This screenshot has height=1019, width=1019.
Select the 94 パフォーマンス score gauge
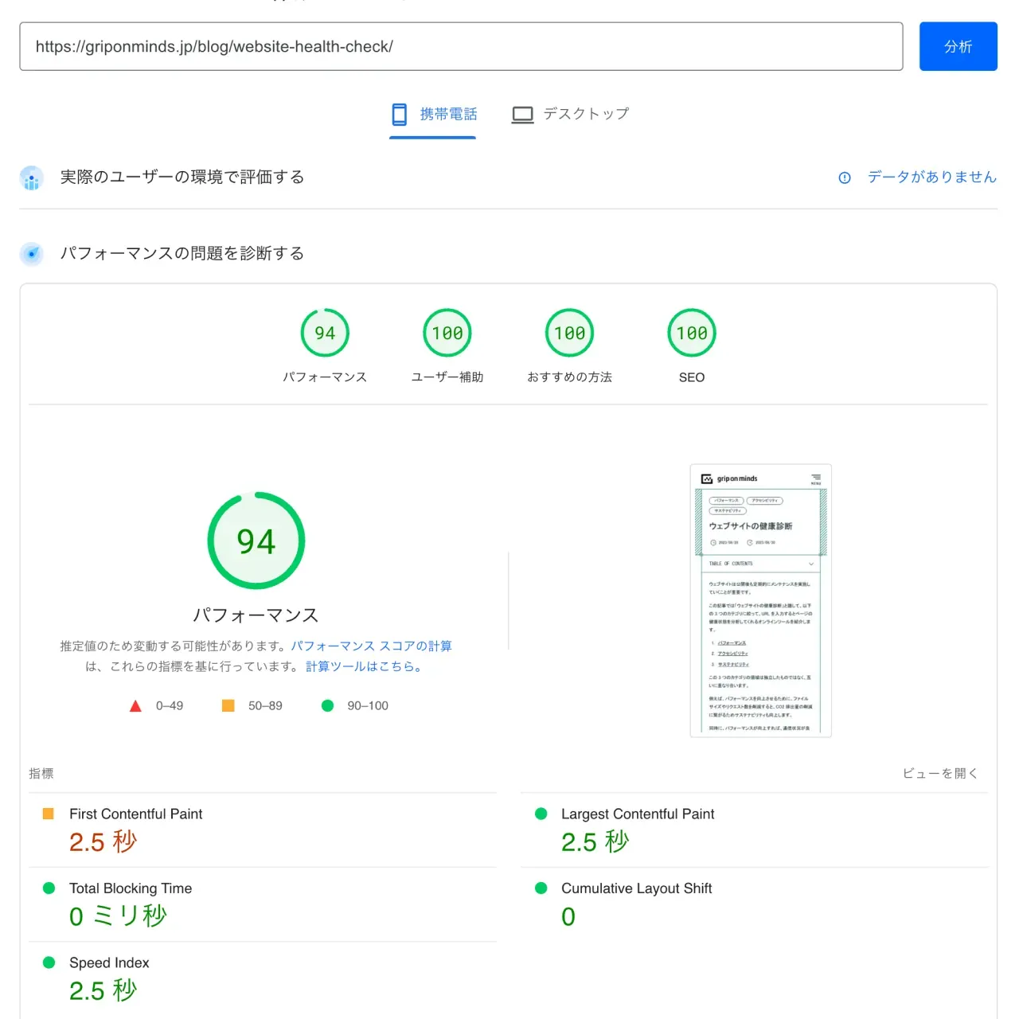[x=324, y=333]
